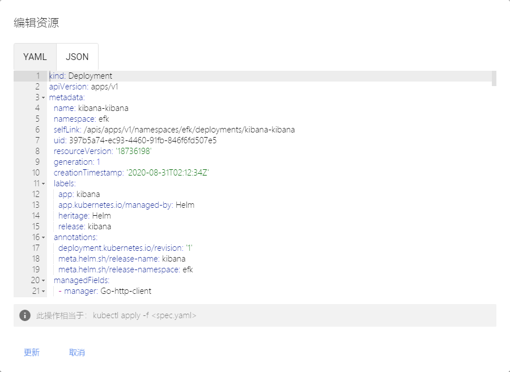Click the 'labels:' key text
The width and height of the screenshot is (510, 372).
coord(65,183)
